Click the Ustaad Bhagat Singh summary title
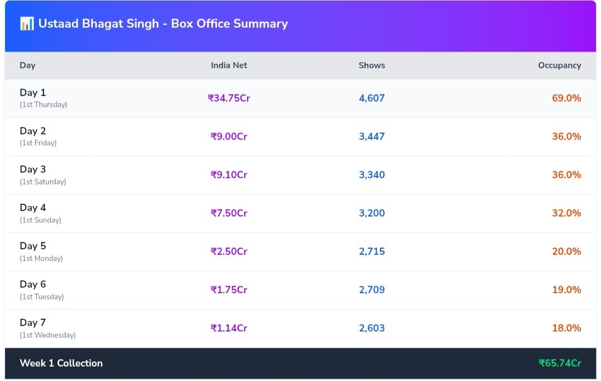Viewport: 601px width, 381px height. pos(162,24)
